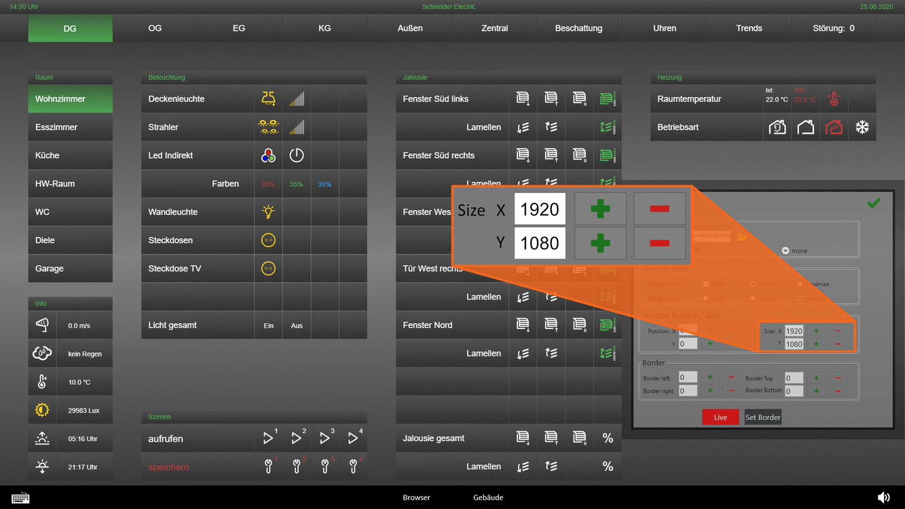
Task: Toggle the Wandleuchte light bulb
Action: (268, 212)
